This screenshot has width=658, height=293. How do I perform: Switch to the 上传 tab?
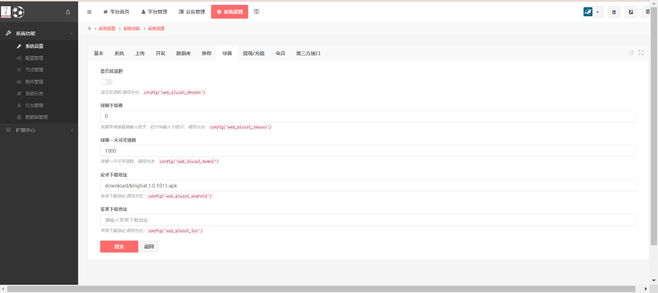point(140,53)
